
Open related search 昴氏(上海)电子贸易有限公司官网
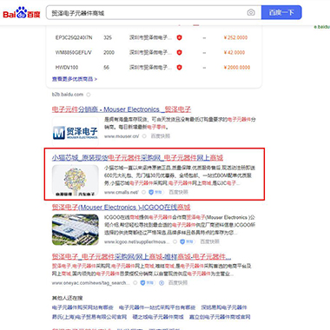(89, 317)
